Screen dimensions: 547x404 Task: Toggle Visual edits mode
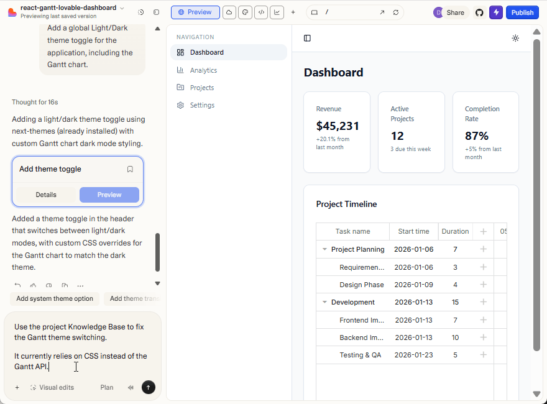click(x=52, y=387)
